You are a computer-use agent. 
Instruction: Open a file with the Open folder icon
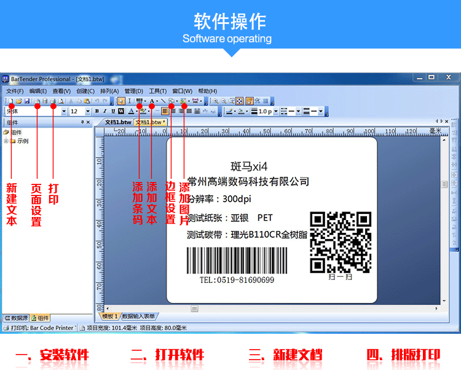pos(19,101)
